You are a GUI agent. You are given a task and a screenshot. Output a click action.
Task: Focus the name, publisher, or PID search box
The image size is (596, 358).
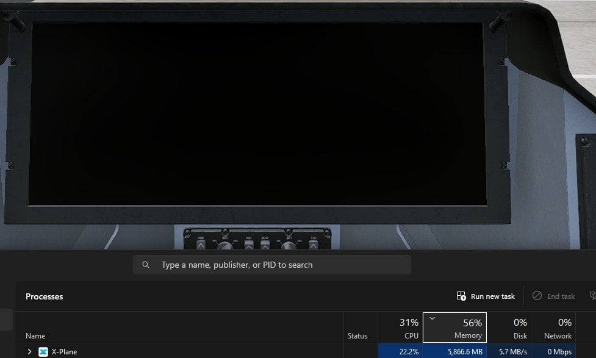pyautogui.click(x=272, y=265)
